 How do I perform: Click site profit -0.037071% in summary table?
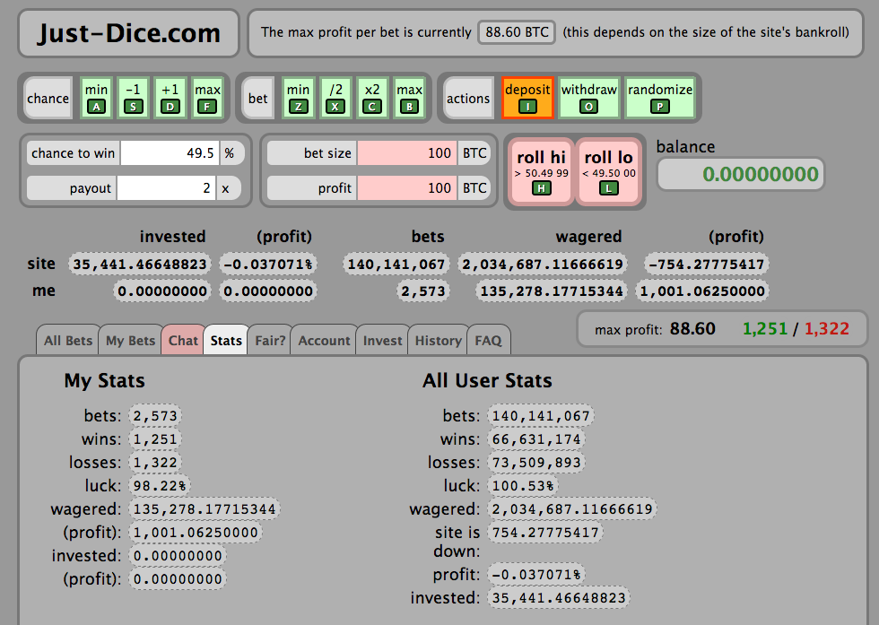click(268, 264)
